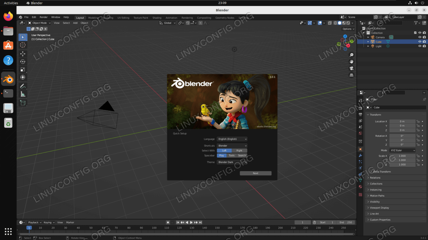Switch to the Modeling workspace tab
The width and height of the screenshot is (428, 240).
[93, 18]
